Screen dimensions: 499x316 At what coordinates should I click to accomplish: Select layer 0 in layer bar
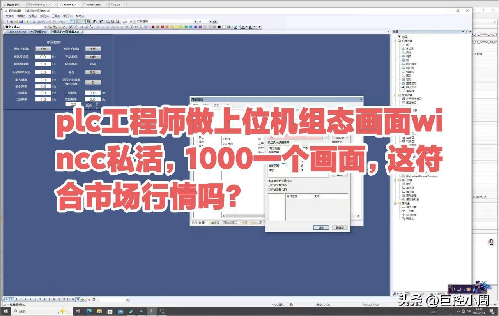pos(7,300)
